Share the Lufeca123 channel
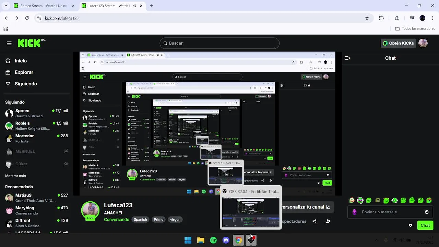The width and height of the screenshot is (439, 247). [x=315, y=221]
